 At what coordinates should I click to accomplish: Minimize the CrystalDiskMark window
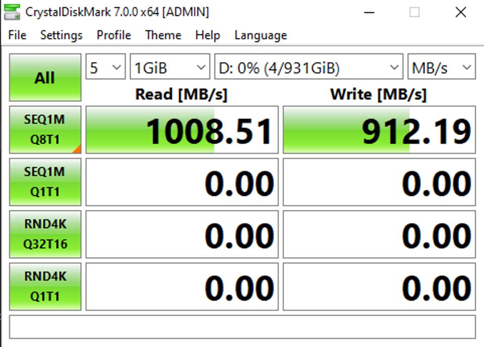(369, 12)
